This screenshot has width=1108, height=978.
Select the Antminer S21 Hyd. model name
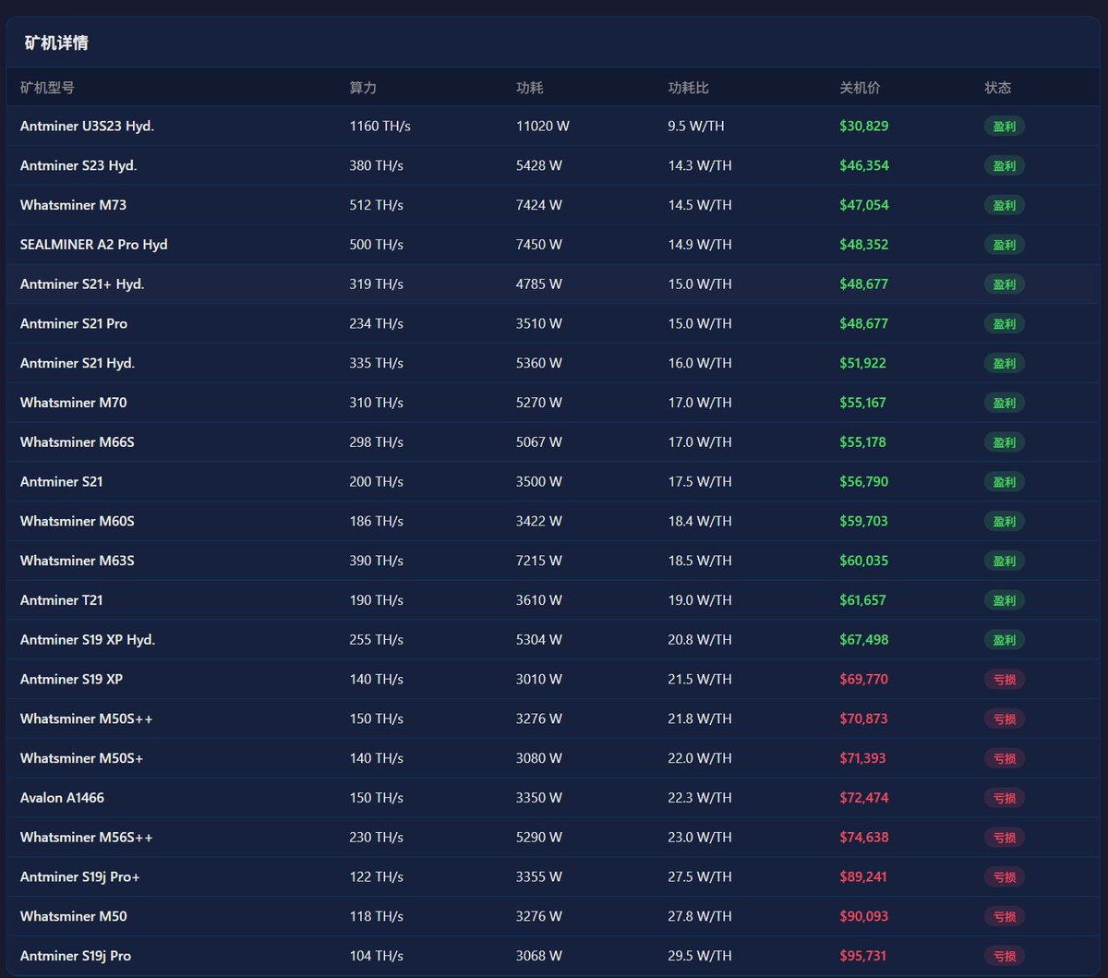point(78,363)
